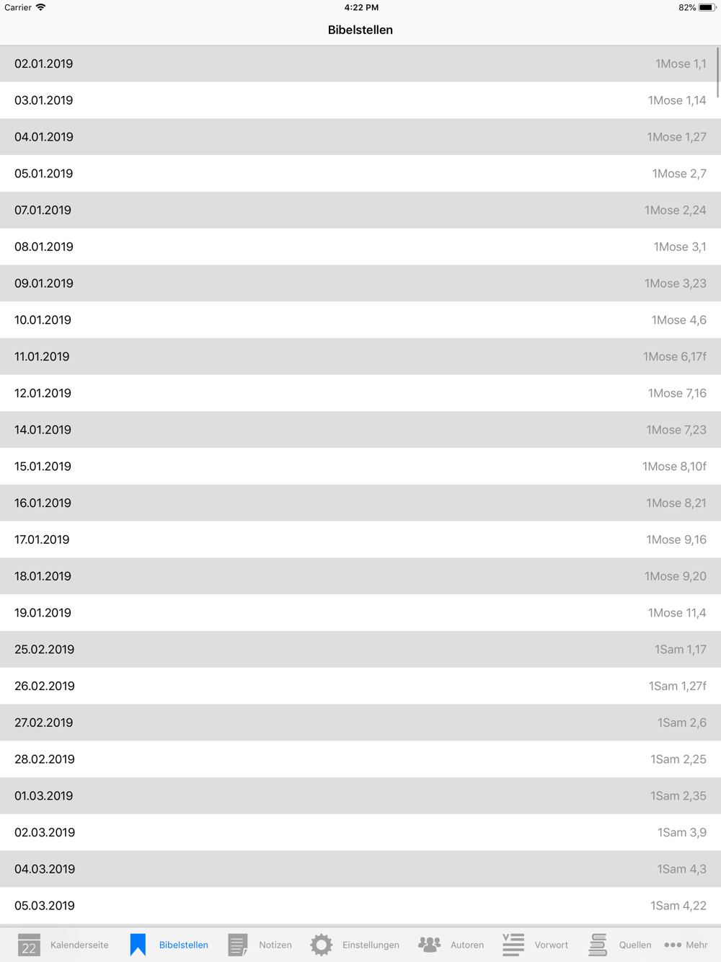This screenshot has height=962, width=721.
Task: Choose the 15.01.2019 1Mose 8,10f entry
Action: [x=360, y=467]
